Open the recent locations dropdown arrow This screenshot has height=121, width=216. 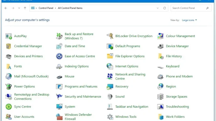(19, 8)
